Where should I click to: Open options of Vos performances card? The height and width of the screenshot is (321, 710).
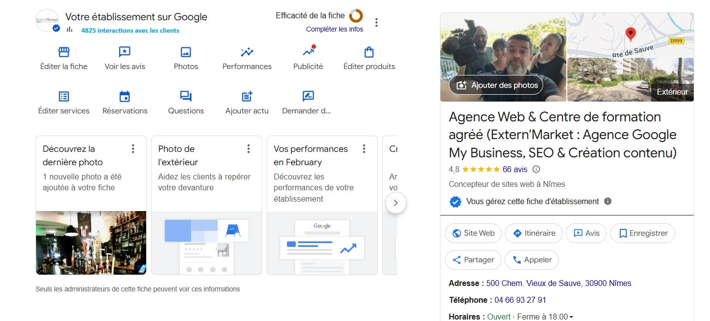(x=364, y=148)
